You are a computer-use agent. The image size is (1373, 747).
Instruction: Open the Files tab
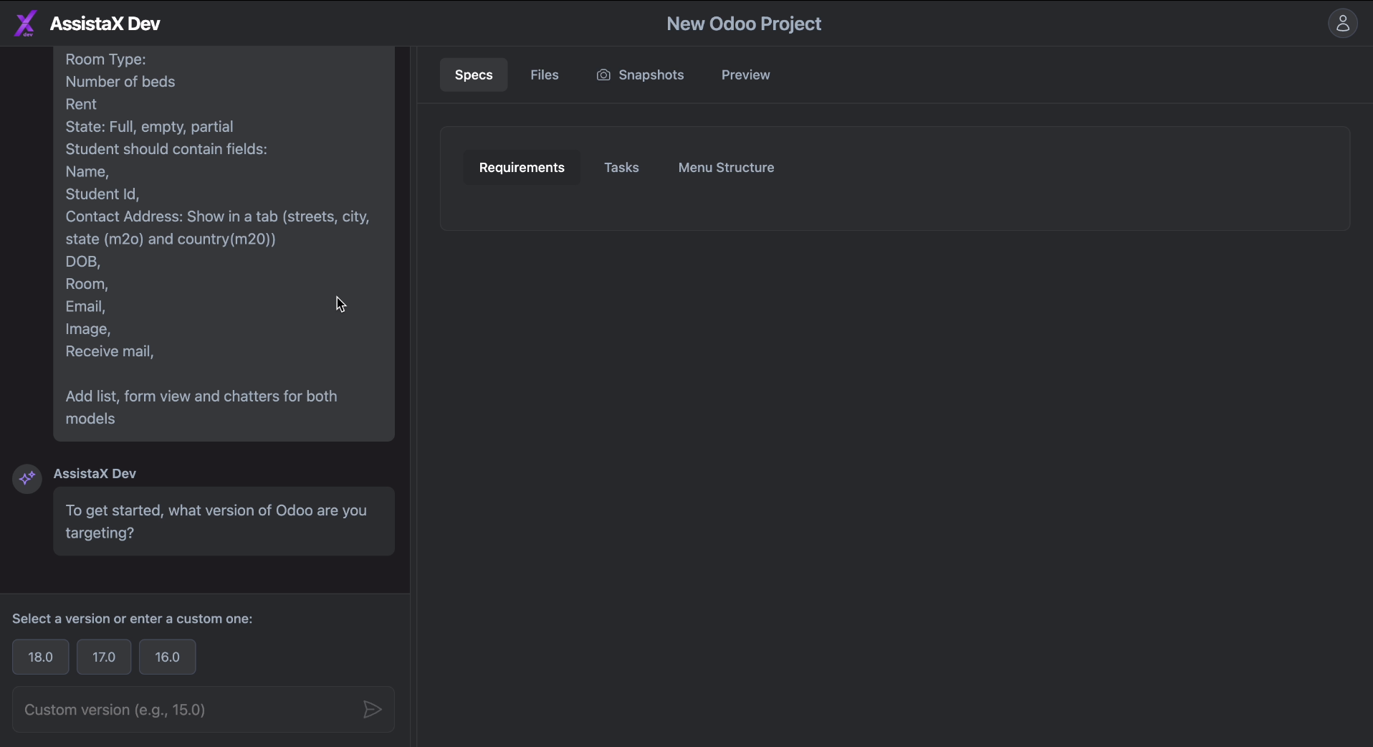(545, 75)
